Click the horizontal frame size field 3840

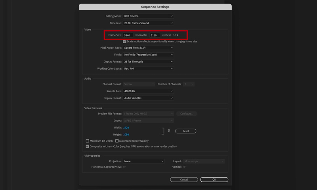pyautogui.click(x=128, y=35)
